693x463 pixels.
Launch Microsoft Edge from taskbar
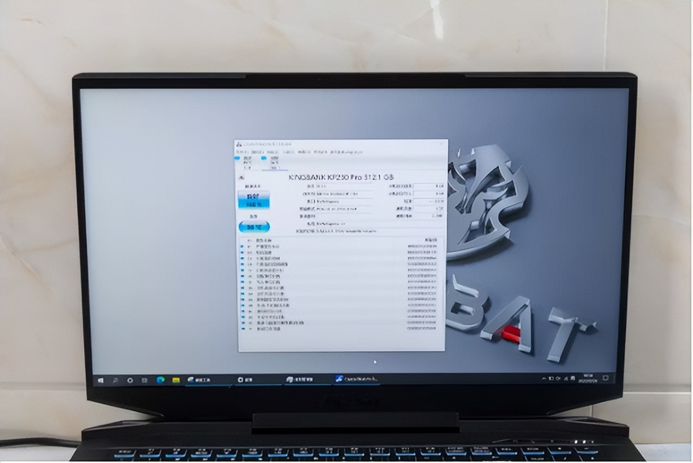click(x=161, y=380)
